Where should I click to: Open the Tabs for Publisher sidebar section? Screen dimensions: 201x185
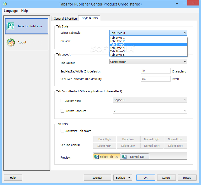tap(27, 26)
